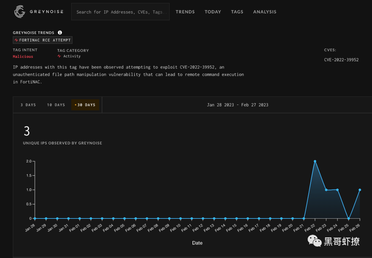Switch to the 10 Days range
Screen dimensions: 372x258
56,105
